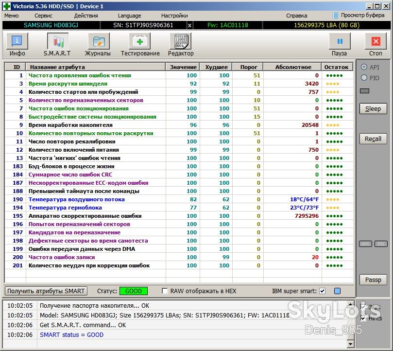This screenshot has width=393, height=351.
Task: Click Получить атрибуты SMART button
Action: tap(46, 291)
